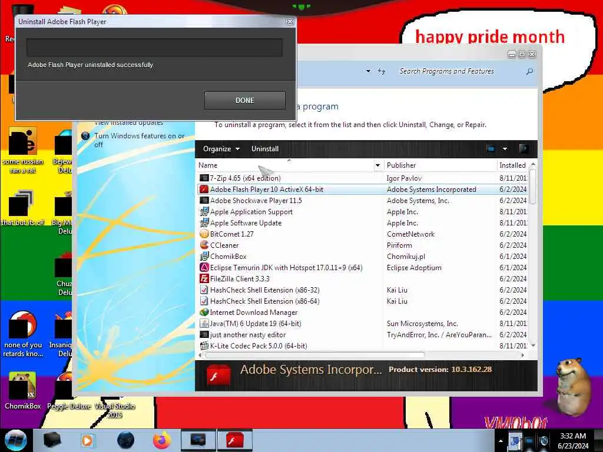
Task: Click the Turn Windows features on or off link
Action: pos(139,140)
